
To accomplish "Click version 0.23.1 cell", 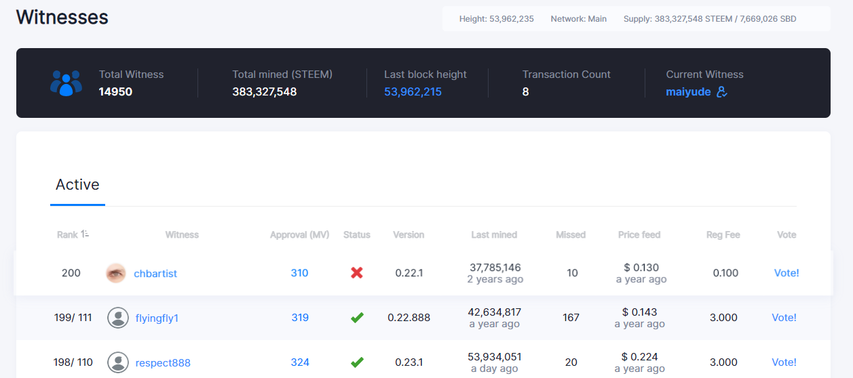I will pos(409,362).
